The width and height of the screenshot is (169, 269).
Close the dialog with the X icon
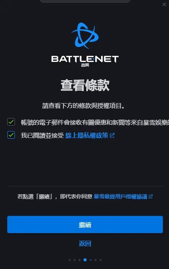tap(164, 4)
